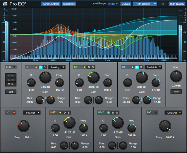Open the Level Range 24dB dropdown
Viewport: 187px width, 153px height.
point(113,4)
